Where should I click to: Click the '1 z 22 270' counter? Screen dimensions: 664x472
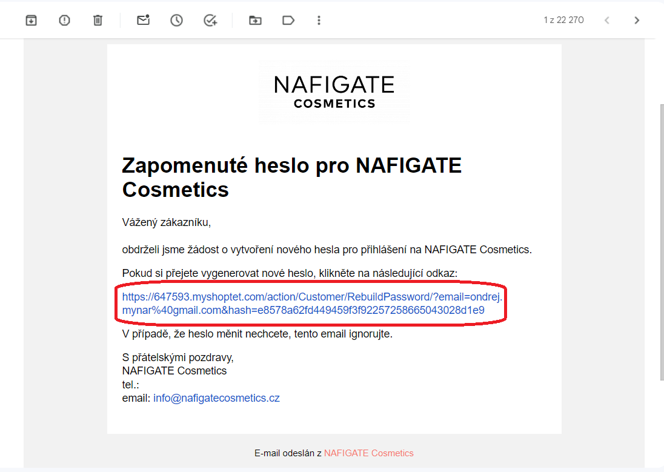click(x=563, y=20)
